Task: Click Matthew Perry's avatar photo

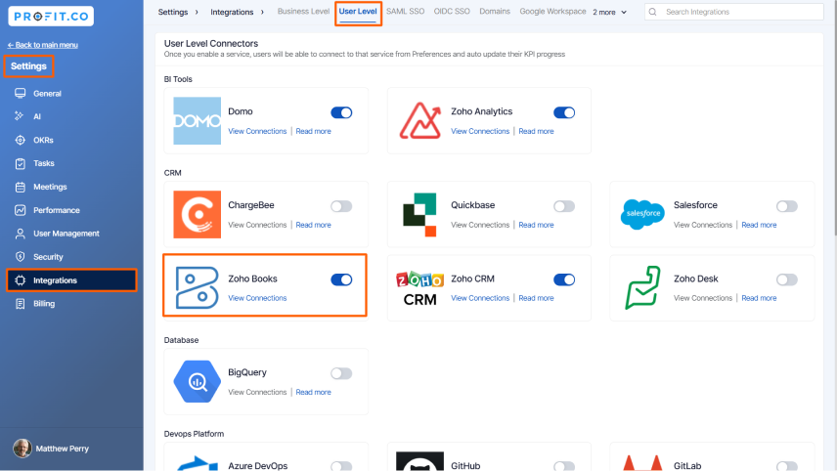Action: (22, 449)
